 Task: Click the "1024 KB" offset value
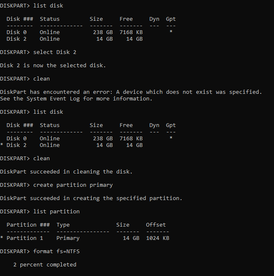pos(158,238)
